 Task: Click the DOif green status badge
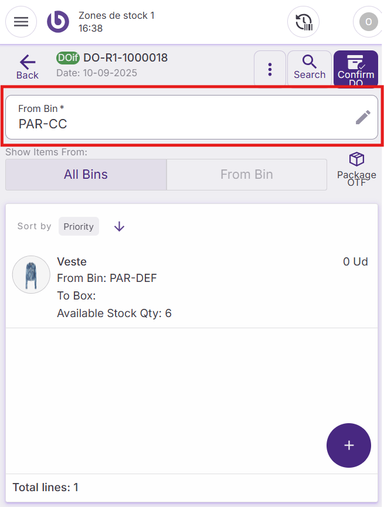coord(68,57)
